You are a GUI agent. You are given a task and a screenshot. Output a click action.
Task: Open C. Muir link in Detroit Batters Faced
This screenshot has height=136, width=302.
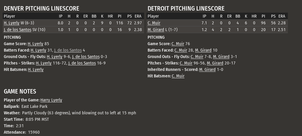pos(181,50)
